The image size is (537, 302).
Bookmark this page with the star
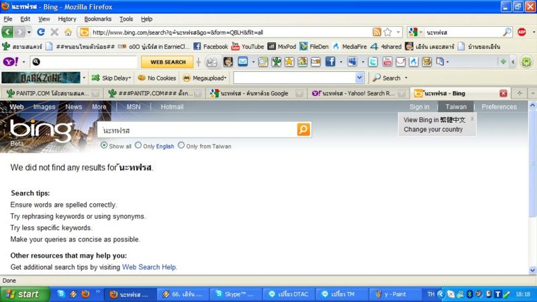coord(388,32)
